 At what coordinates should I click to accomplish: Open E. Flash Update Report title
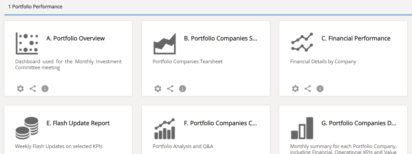click(78, 123)
